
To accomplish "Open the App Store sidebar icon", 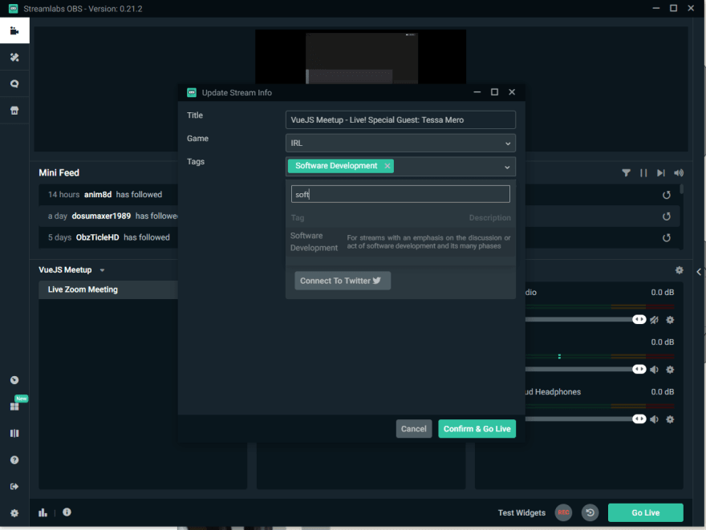I will (14, 110).
